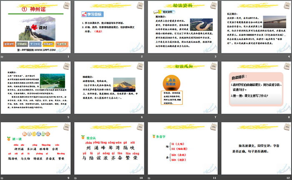This screenshot has width=292, height=180.
Task: Open the 点击听朗读 link on slide 7
Action: 171,82
